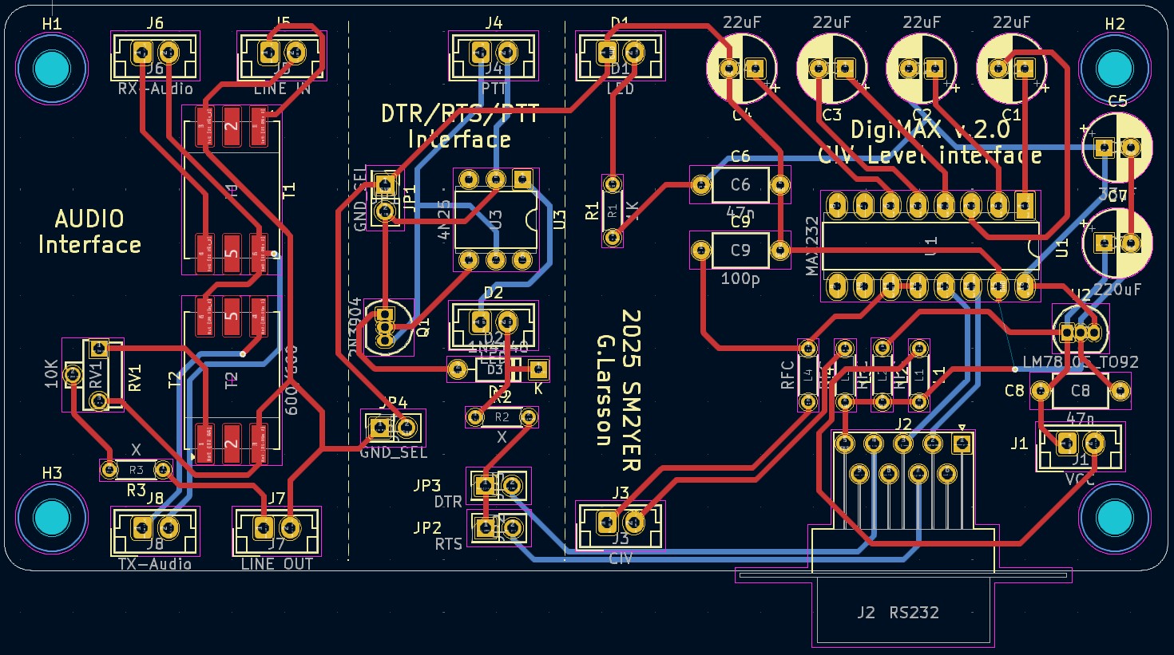Select the J2 RS232 connector body
1174x655 pixels.
tap(902, 612)
